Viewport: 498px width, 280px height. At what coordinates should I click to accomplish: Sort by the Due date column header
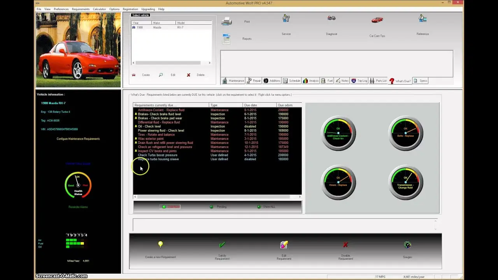pyautogui.click(x=260, y=105)
